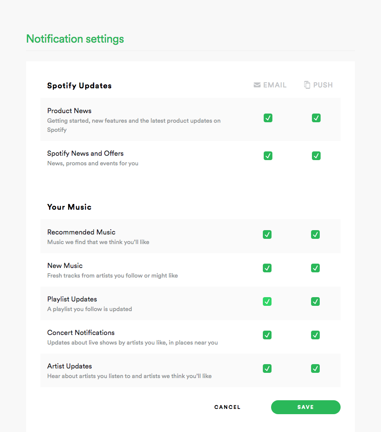
Task: Click the Cancel button
Action: point(227,407)
